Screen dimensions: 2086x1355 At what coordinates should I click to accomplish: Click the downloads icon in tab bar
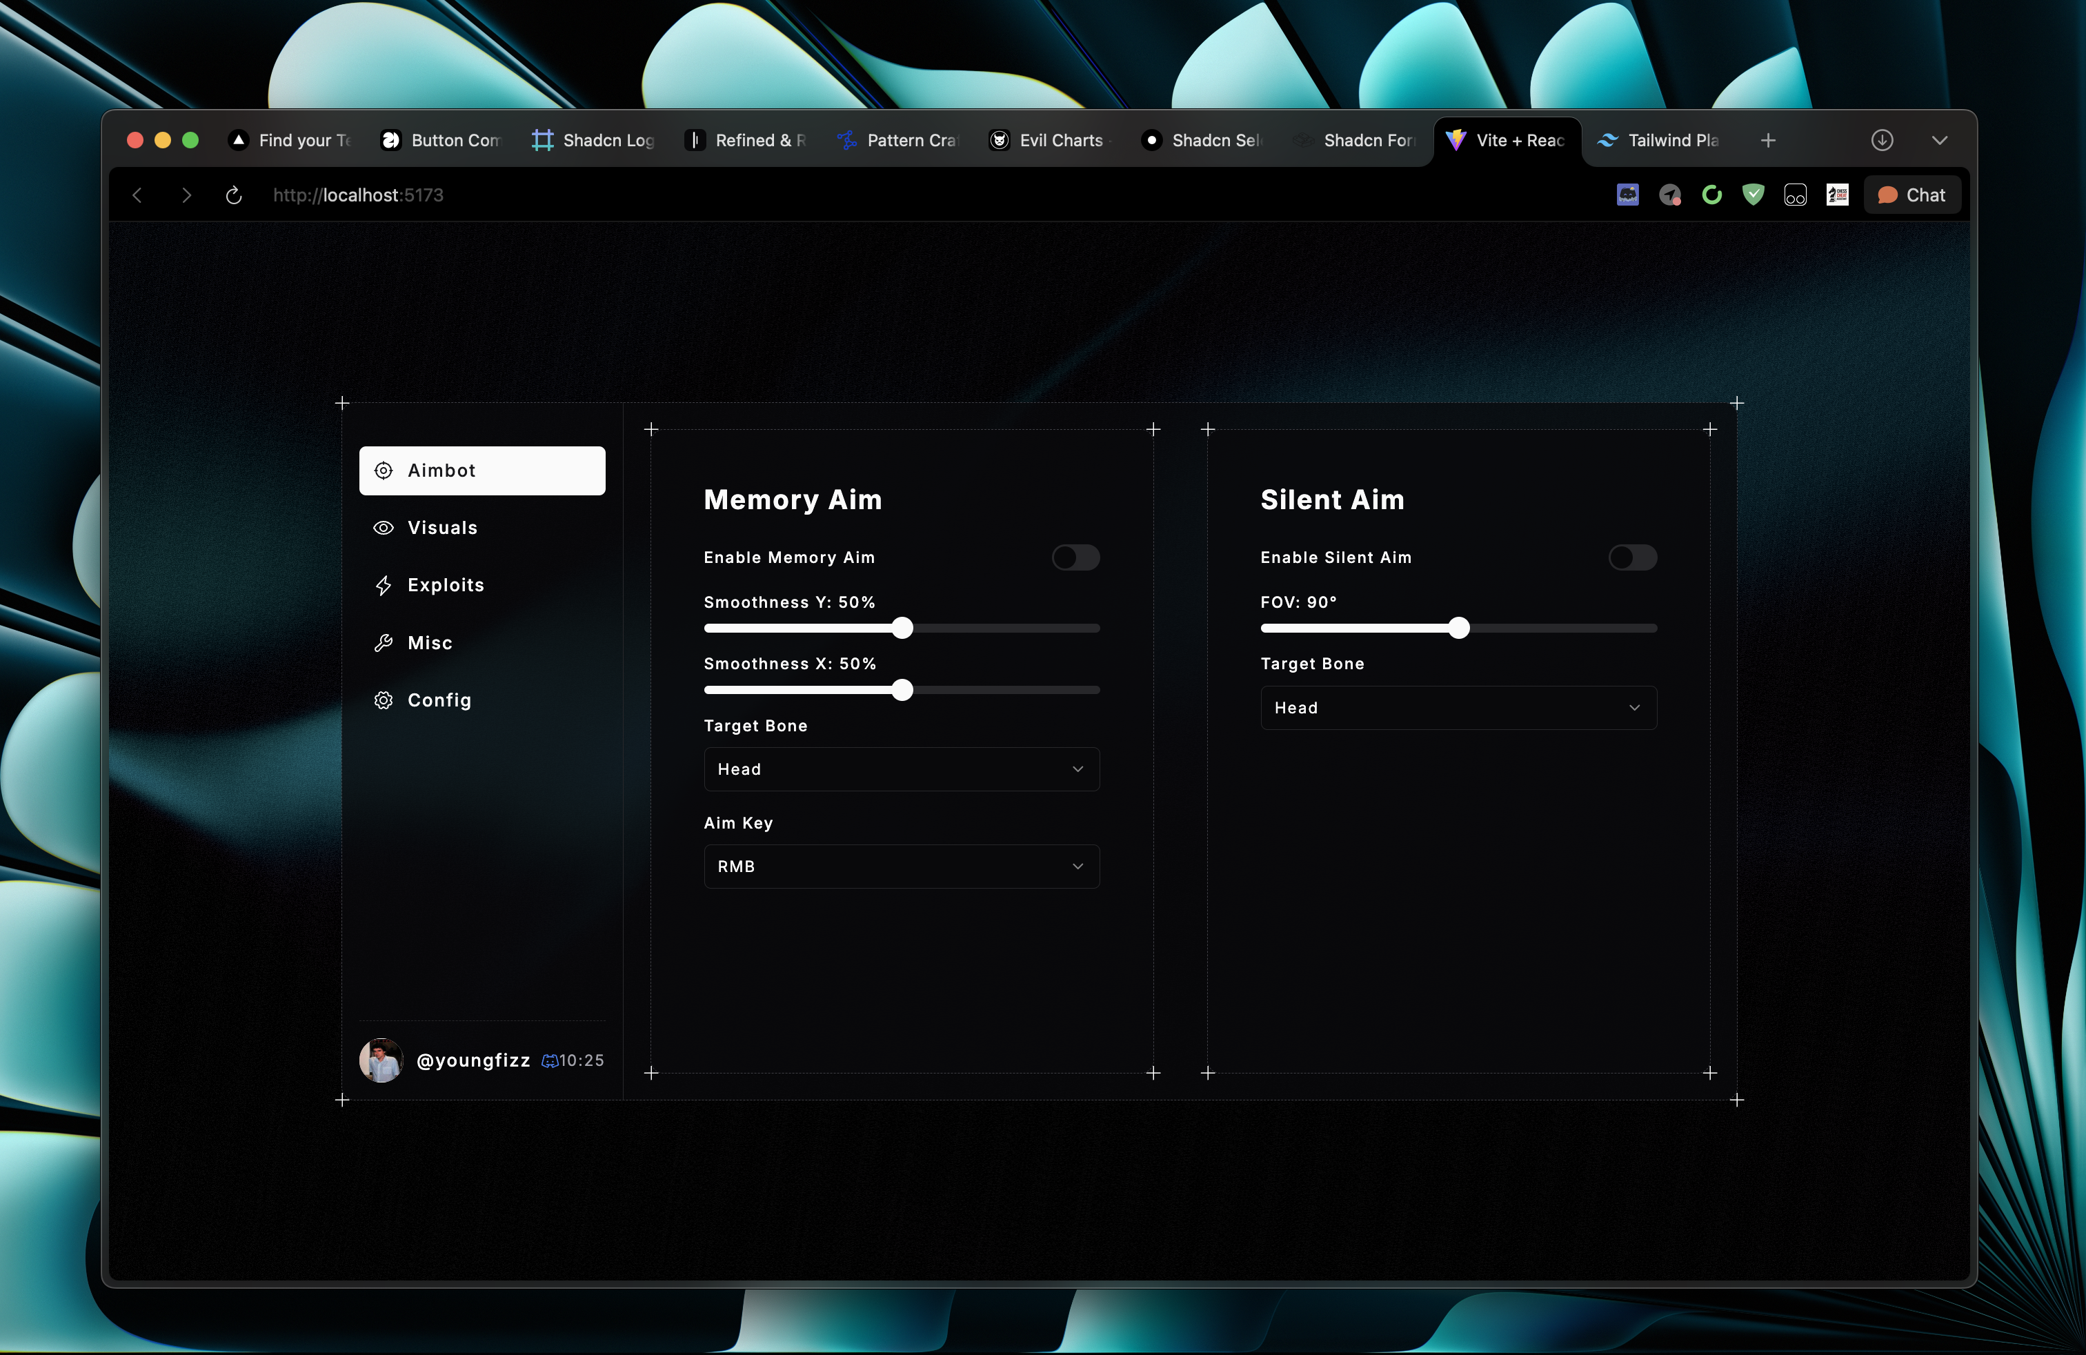point(1882,140)
